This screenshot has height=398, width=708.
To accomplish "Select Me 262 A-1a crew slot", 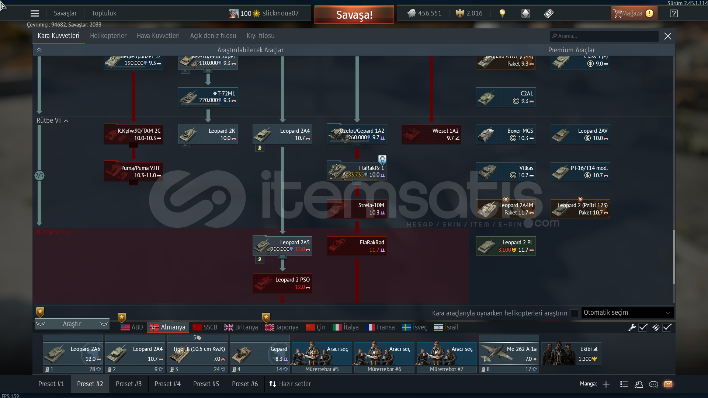I will pos(509,353).
